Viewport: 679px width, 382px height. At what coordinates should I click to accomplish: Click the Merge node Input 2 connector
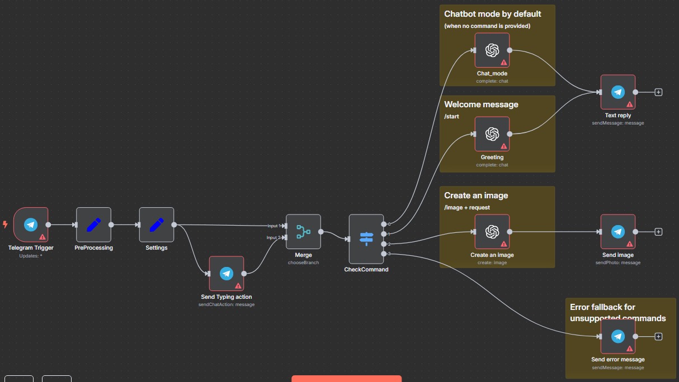point(285,237)
